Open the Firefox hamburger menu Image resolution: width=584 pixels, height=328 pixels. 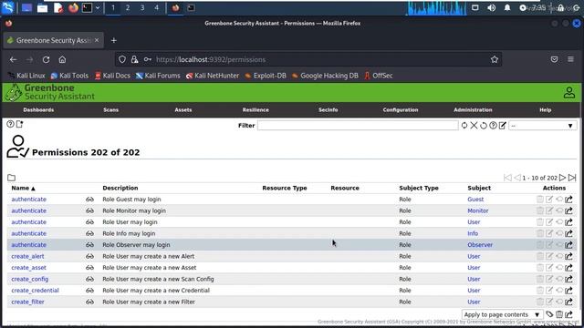570,59
